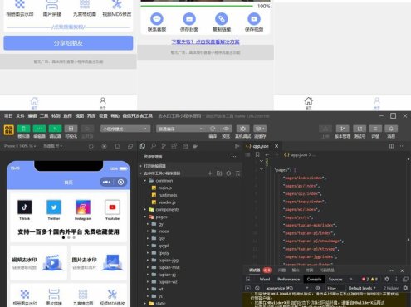This screenshot has height=307, width=411.
Task: Toggle the visualization panel button
Action: pyautogui.click(x=71, y=129)
